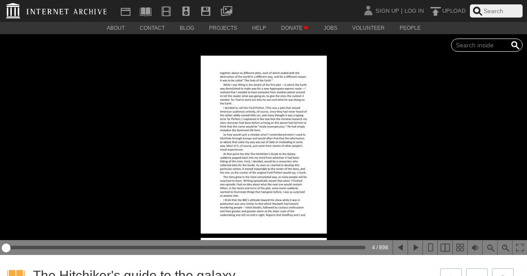Click the SIGN UP link
This screenshot has height=276, width=527.
(x=387, y=11)
